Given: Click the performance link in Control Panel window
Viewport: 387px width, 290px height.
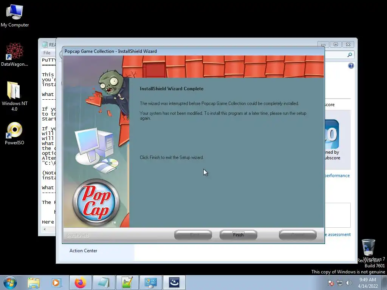Looking at the screenshot, I should 337,176.
